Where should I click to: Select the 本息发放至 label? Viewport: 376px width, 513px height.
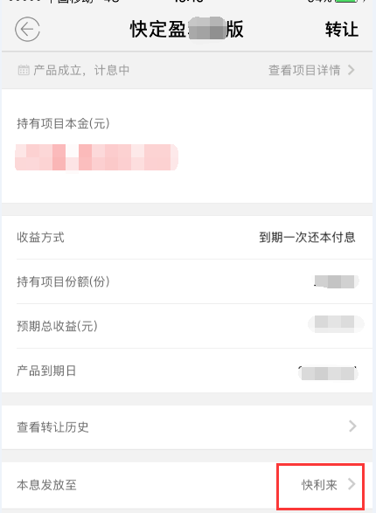click(x=46, y=485)
